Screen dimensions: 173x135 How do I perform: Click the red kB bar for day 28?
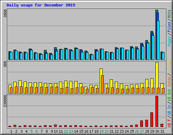point(147,123)
